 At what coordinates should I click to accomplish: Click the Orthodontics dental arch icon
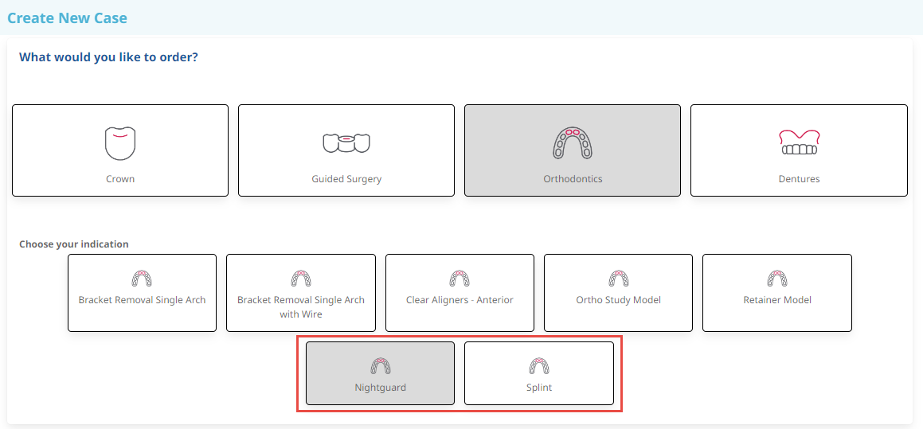573,143
